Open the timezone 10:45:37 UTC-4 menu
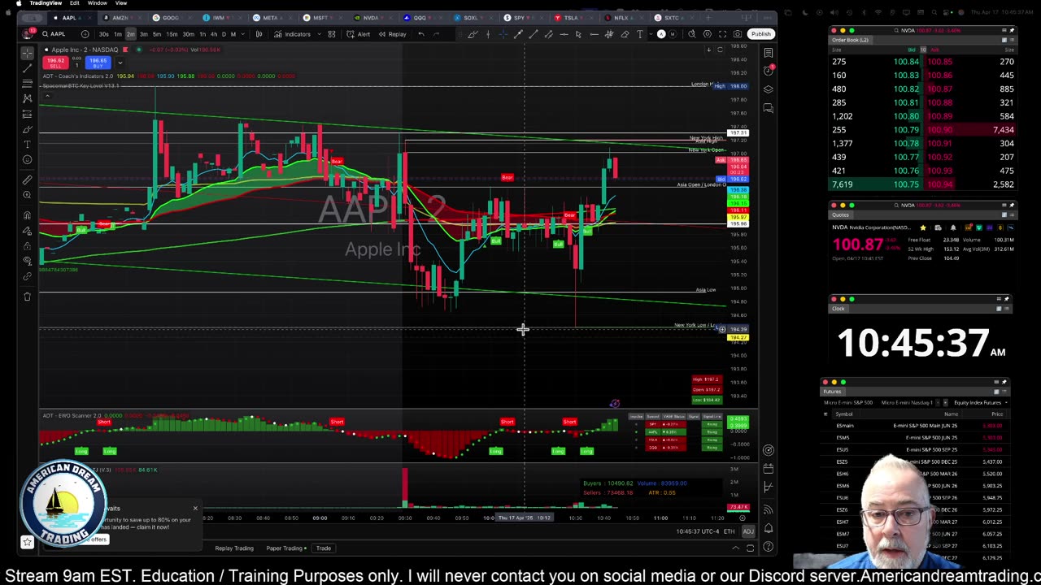The height and width of the screenshot is (585, 1041). 697,531
